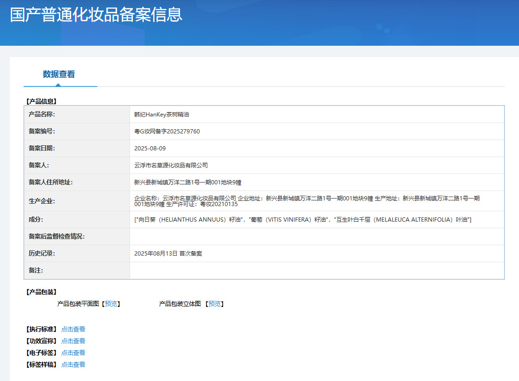This screenshot has height=381, width=519.
Task: Click the 成分 ingredients list text
Action: click(303, 219)
